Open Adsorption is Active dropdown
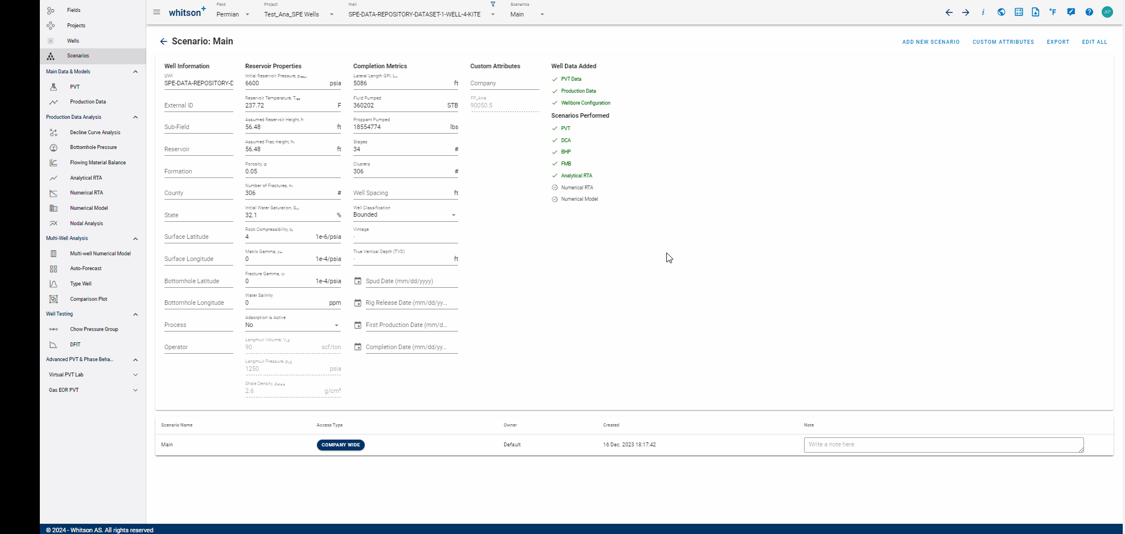 pos(293,325)
